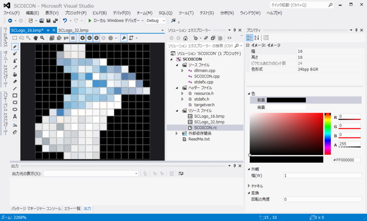Click the Rotate image tool

[15, 125]
